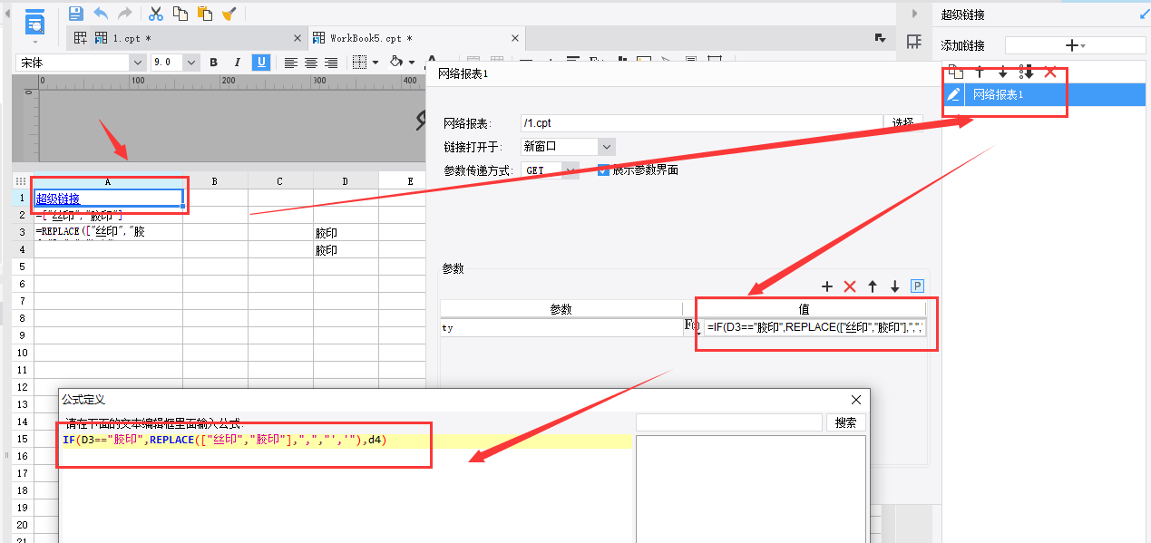
Task: Add a parameter with the plus icon
Action: coord(827,286)
